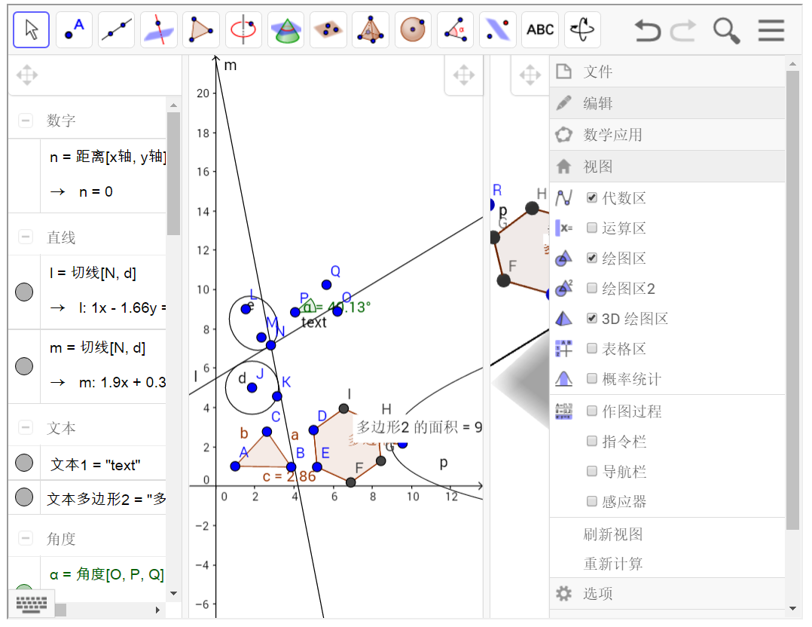Open the 文件 menu section

(667, 72)
